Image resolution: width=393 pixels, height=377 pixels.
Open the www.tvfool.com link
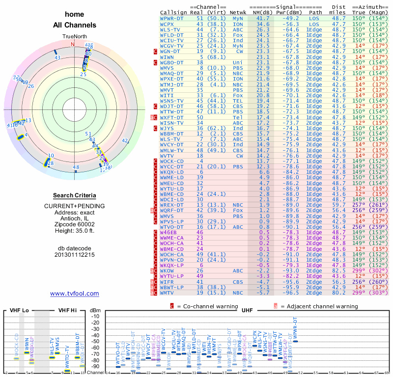[75, 294]
